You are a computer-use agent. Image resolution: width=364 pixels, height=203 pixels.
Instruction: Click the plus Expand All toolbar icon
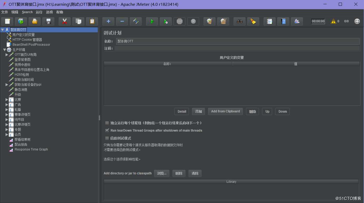[108, 22]
